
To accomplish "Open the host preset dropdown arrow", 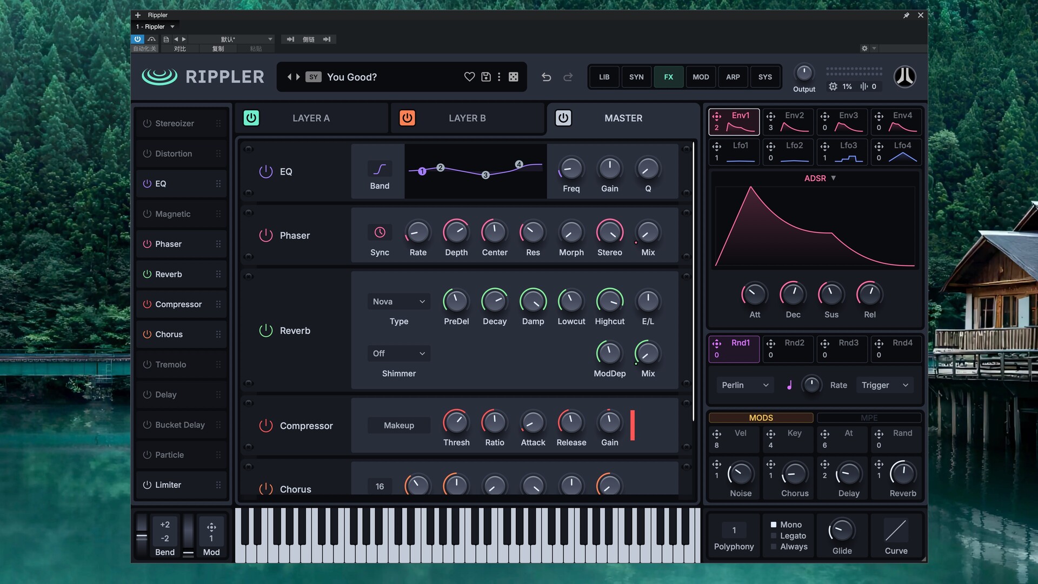I will click(x=270, y=39).
